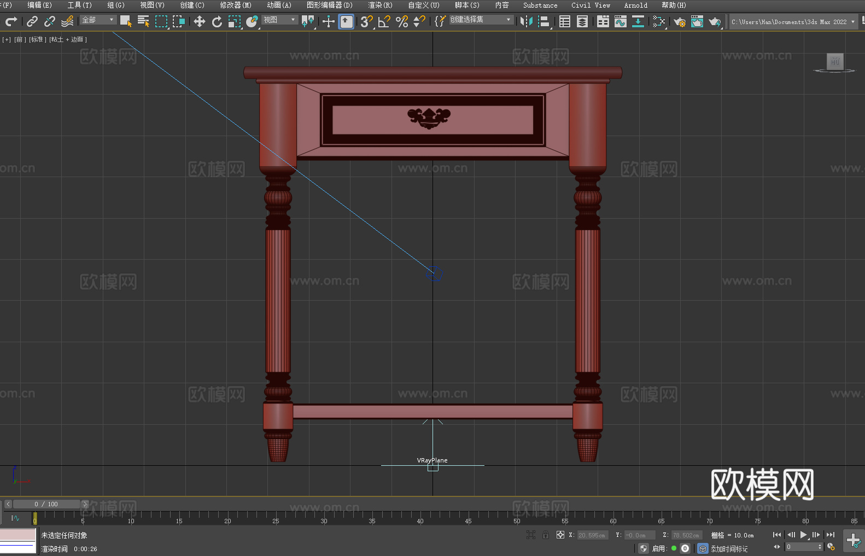Open the Rendered Frame Window
This screenshot has height=556, width=865.
click(x=697, y=21)
